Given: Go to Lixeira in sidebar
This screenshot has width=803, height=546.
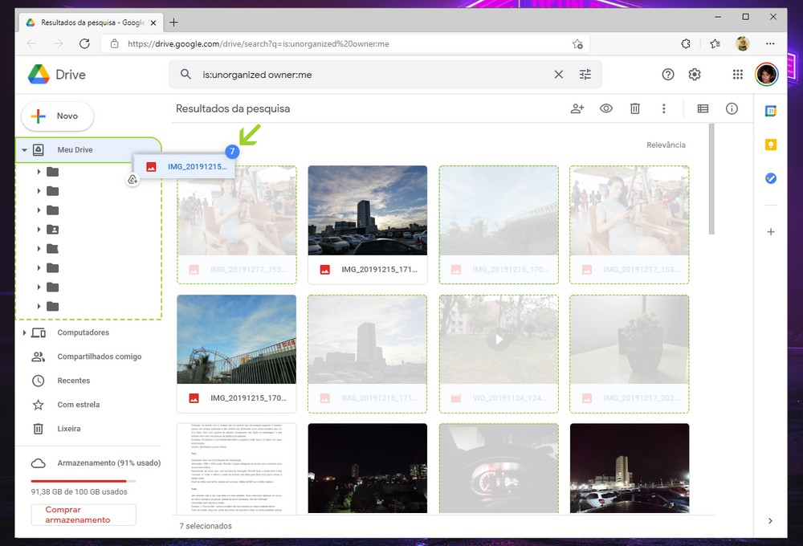Looking at the screenshot, I should coord(68,429).
